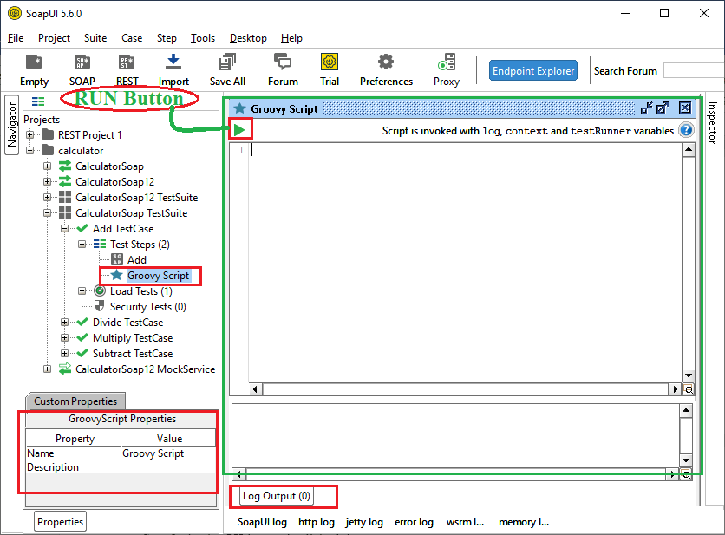The image size is (725, 535).
Task: Open script help question mark icon
Action: 686,130
